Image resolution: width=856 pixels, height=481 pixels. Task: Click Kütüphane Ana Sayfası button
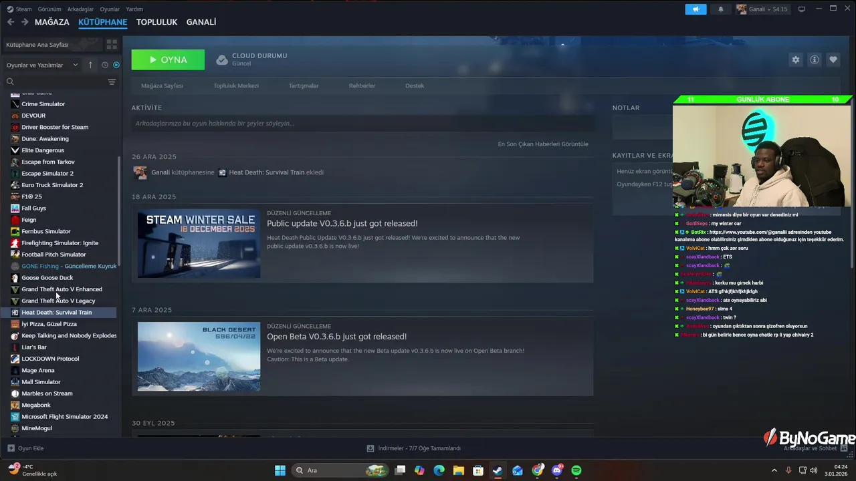point(51,45)
